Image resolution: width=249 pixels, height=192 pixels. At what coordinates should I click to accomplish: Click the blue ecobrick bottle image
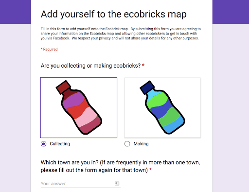click(162, 107)
